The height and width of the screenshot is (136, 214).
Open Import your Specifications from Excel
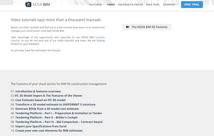tap(41, 126)
